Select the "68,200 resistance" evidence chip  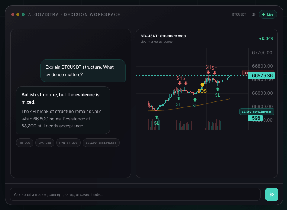[x=101, y=143]
